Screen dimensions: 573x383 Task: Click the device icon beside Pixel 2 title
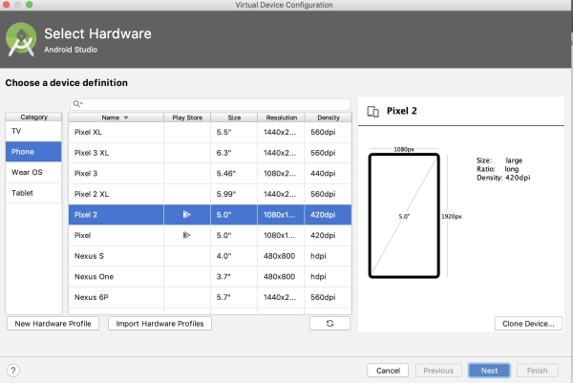(x=373, y=111)
